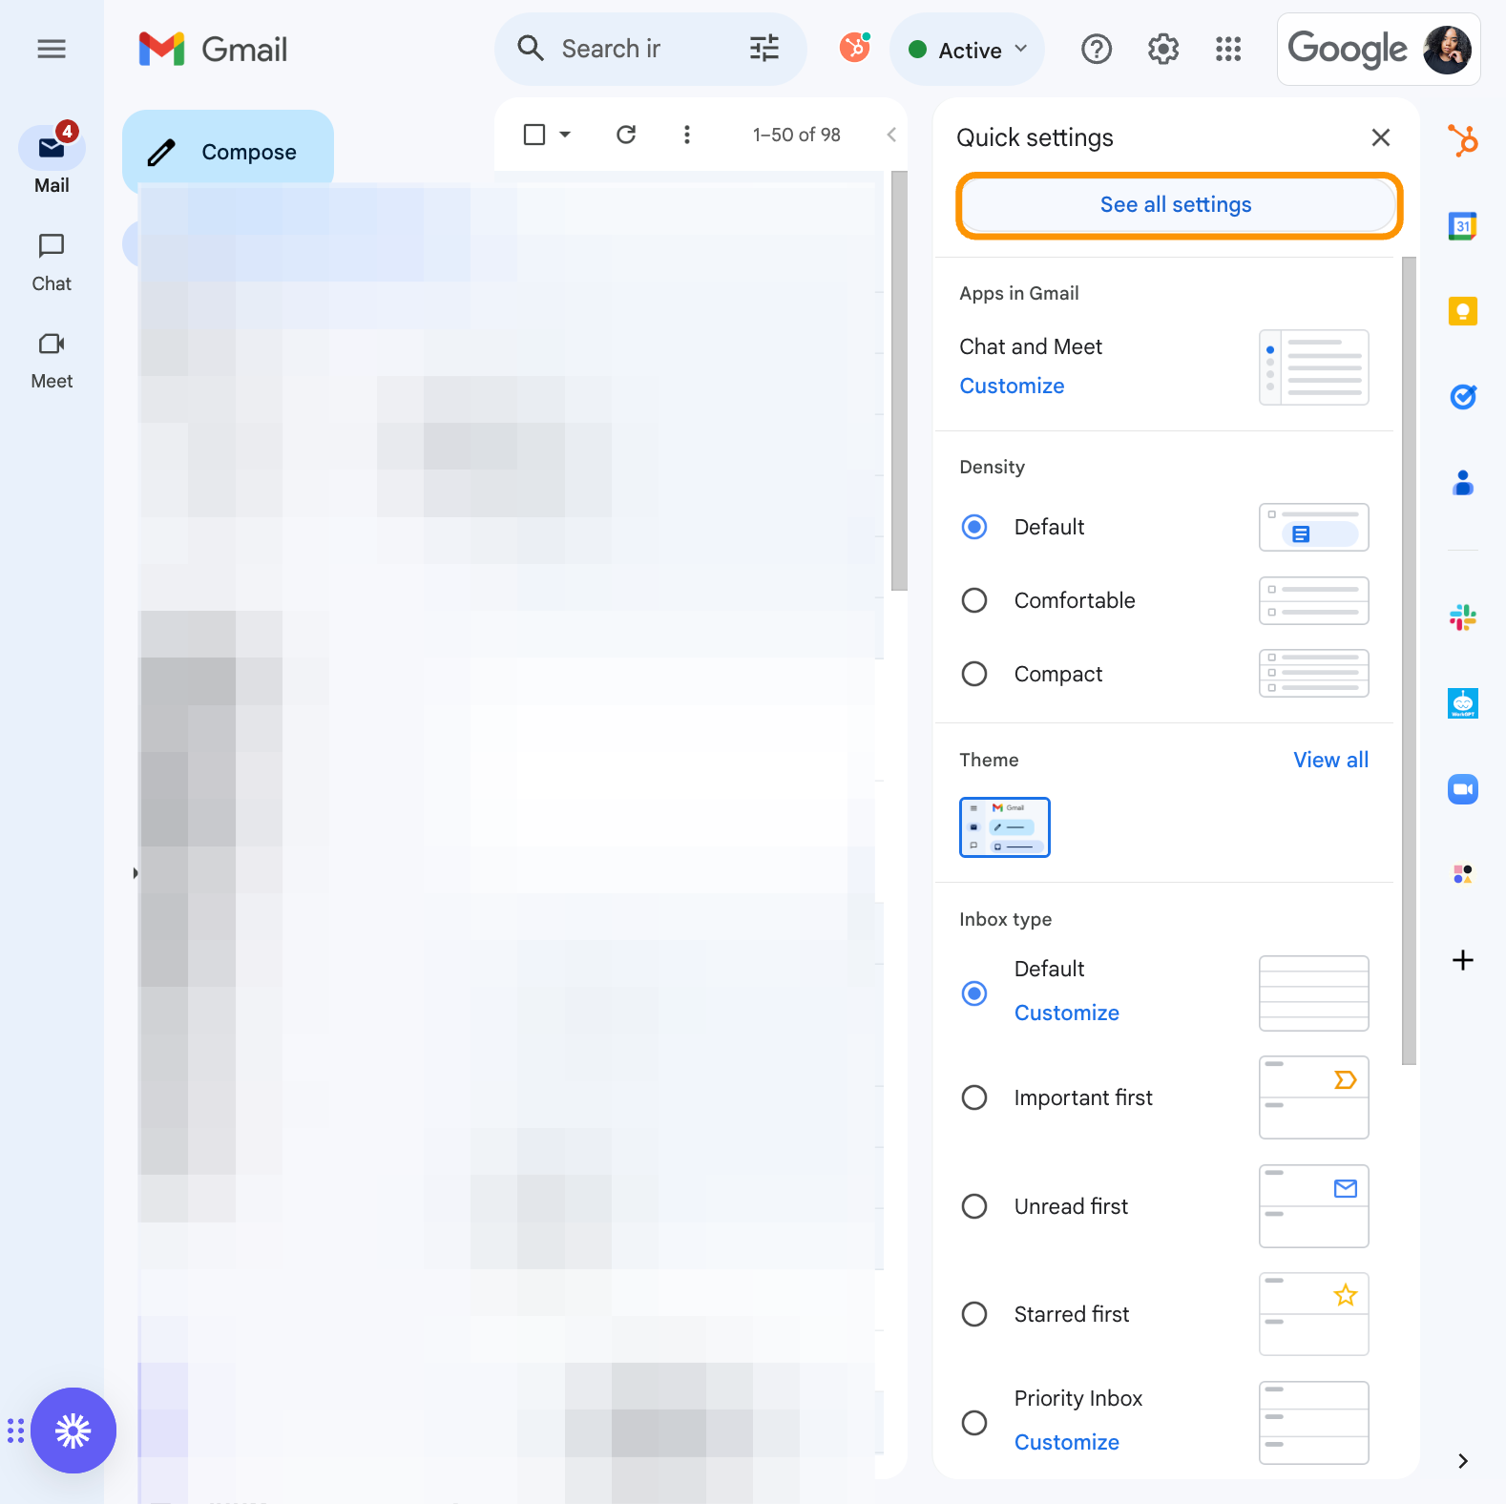Click Customize under Default inbox type
The height and width of the screenshot is (1504, 1506).
point(1066,1013)
